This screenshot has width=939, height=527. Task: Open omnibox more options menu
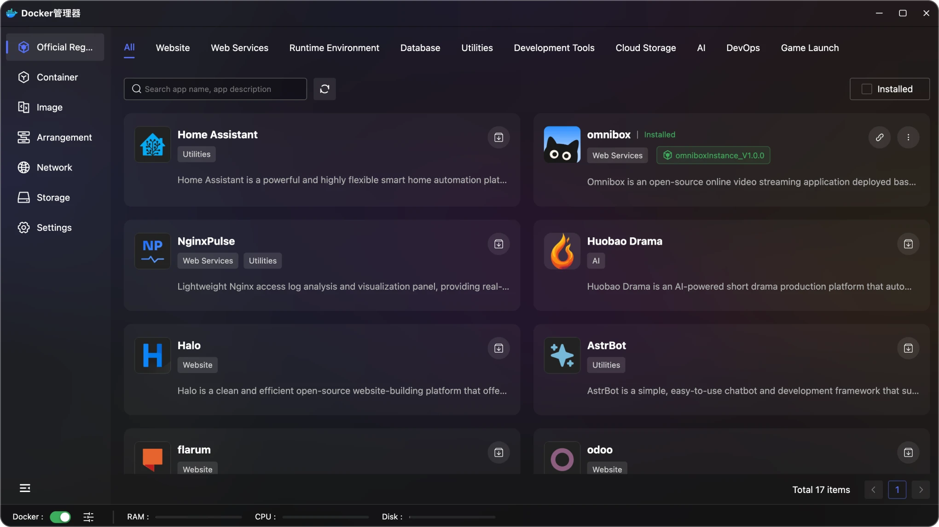point(908,137)
